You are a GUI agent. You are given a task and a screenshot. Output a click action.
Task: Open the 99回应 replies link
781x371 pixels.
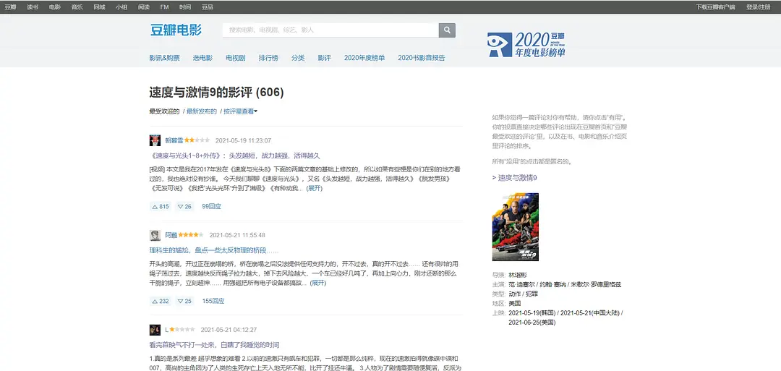click(x=212, y=206)
